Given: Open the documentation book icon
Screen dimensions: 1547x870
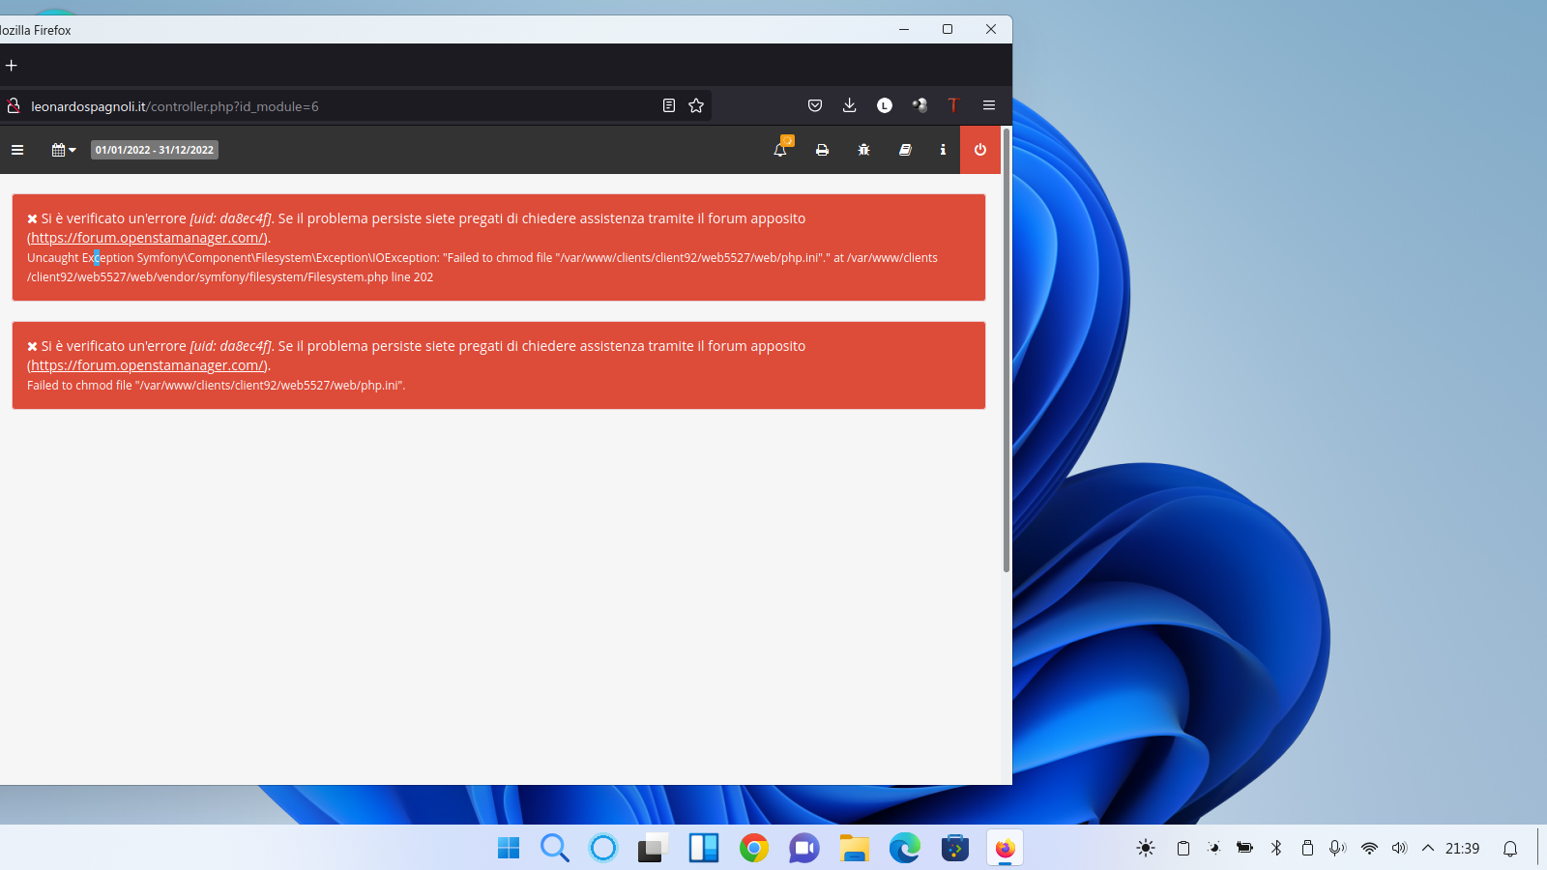Looking at the screenshot, I should coord(905,150).
